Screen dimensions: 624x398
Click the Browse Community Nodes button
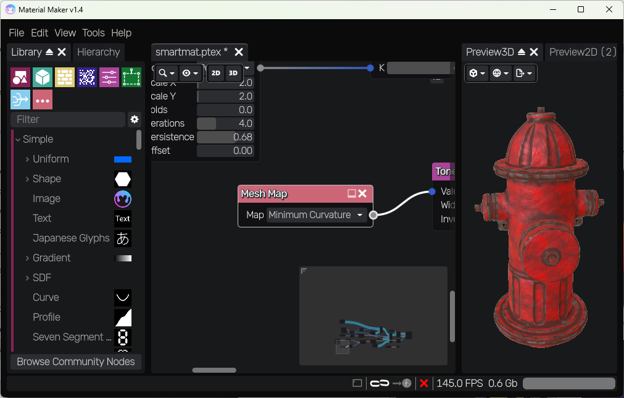75,362
